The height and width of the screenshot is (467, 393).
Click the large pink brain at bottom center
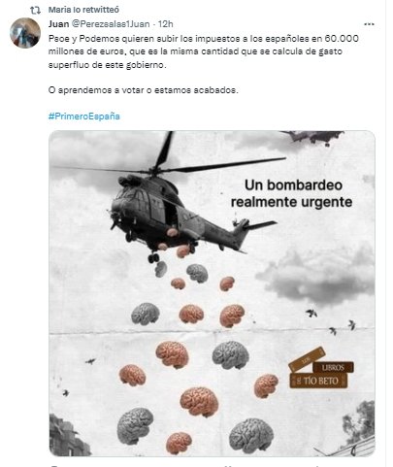199,402
